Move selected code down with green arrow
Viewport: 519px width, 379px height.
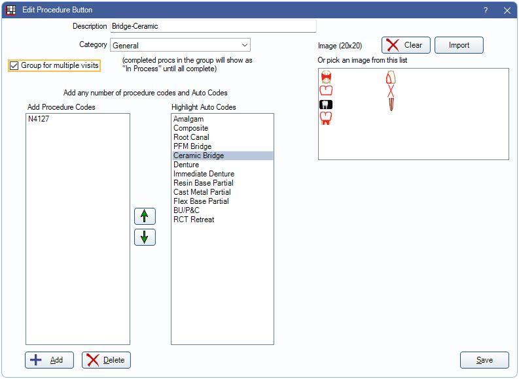coord(145,237)
